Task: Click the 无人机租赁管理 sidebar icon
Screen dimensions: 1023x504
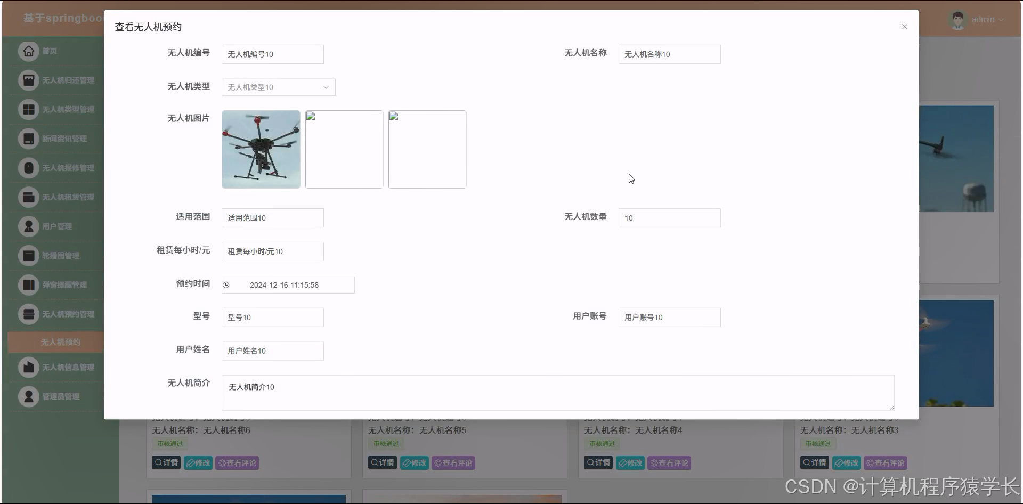Action: click(x=29, y=197)
